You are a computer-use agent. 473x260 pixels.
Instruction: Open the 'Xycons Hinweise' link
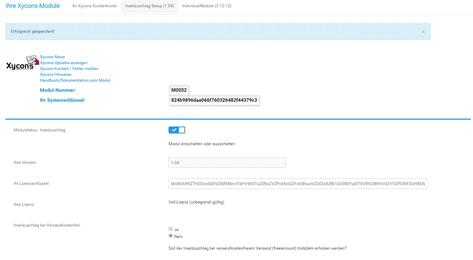pos(56,74)
